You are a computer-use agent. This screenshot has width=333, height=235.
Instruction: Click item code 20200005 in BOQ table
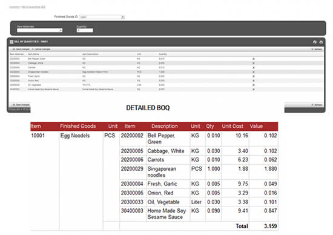pyautogui.click(x=132, y=151)
